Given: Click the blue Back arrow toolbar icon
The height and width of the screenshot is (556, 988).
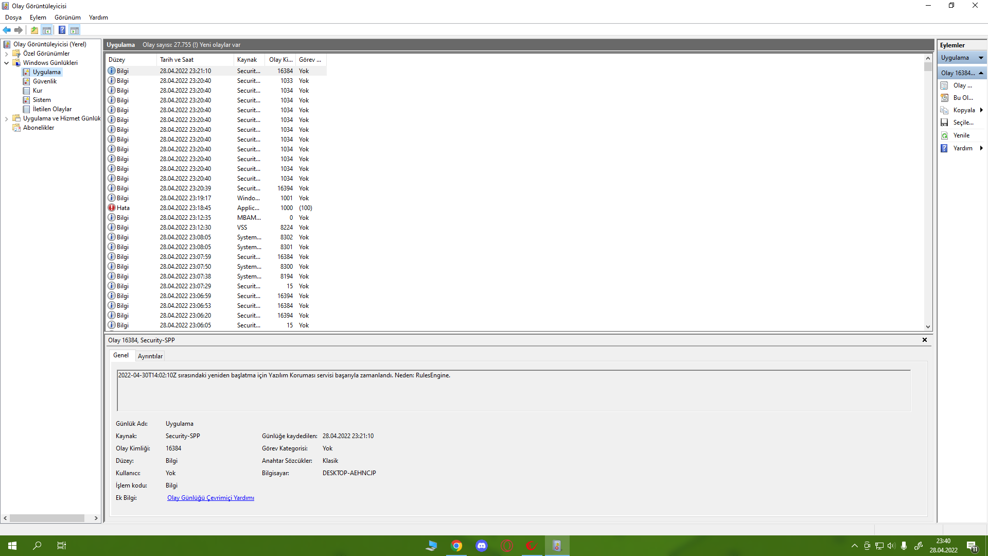Looking at the screenshot, I should pyautogui.click(x=7, y=30).
